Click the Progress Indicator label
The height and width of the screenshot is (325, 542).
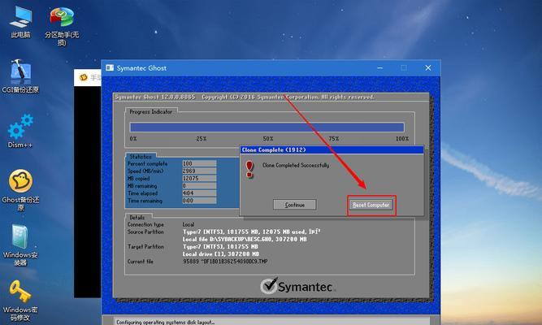click(150, 111)
